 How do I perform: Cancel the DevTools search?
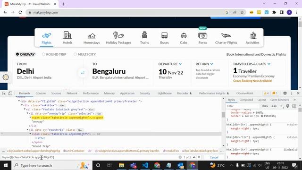[214, 157]
